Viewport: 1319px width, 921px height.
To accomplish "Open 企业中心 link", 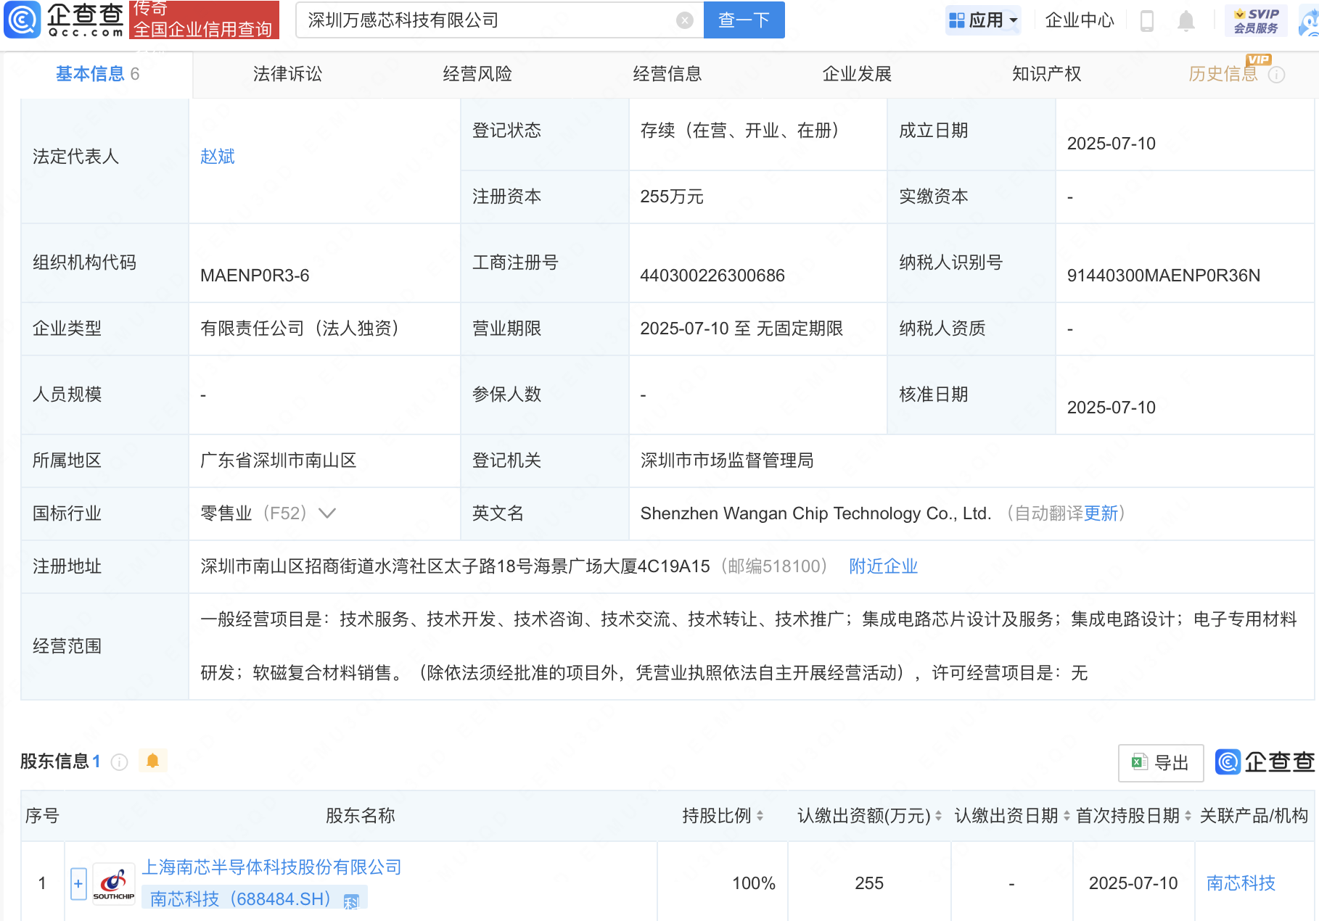I will point(1079,20).
